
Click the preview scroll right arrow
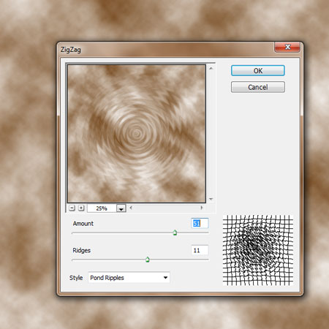tap(202, 208)
